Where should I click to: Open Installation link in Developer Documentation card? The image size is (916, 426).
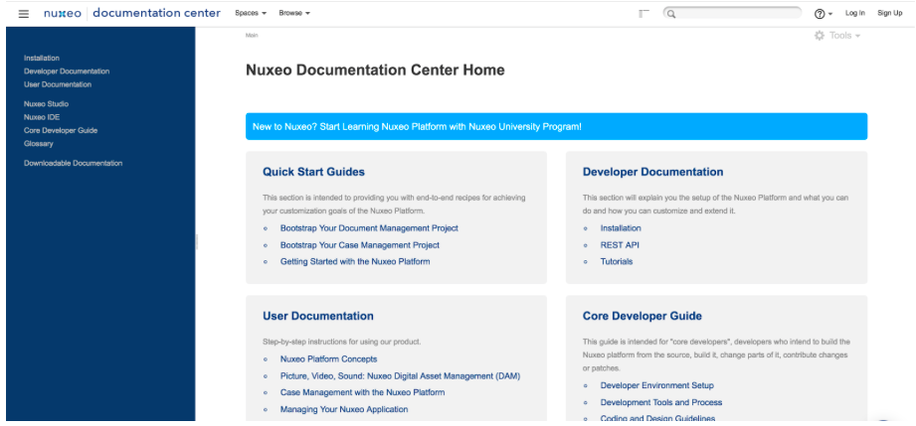point(621,228)
